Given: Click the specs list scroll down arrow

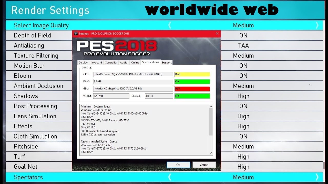Looking at the screenshot, I should [x=211, y=153].
